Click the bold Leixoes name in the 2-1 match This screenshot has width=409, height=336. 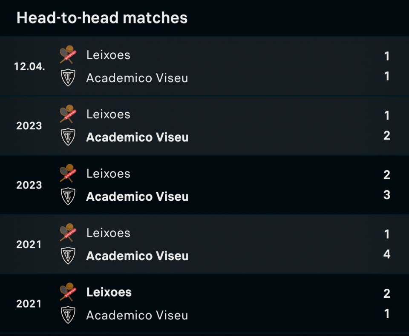(x=109, y=292)
